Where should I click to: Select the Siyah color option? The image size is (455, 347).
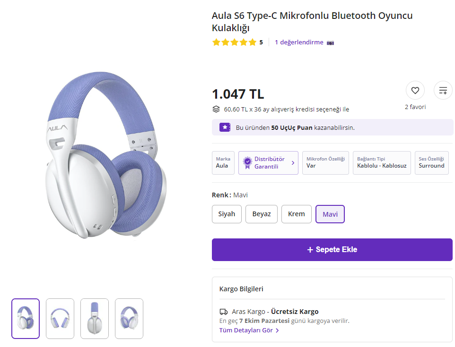[x=227, y=214]
